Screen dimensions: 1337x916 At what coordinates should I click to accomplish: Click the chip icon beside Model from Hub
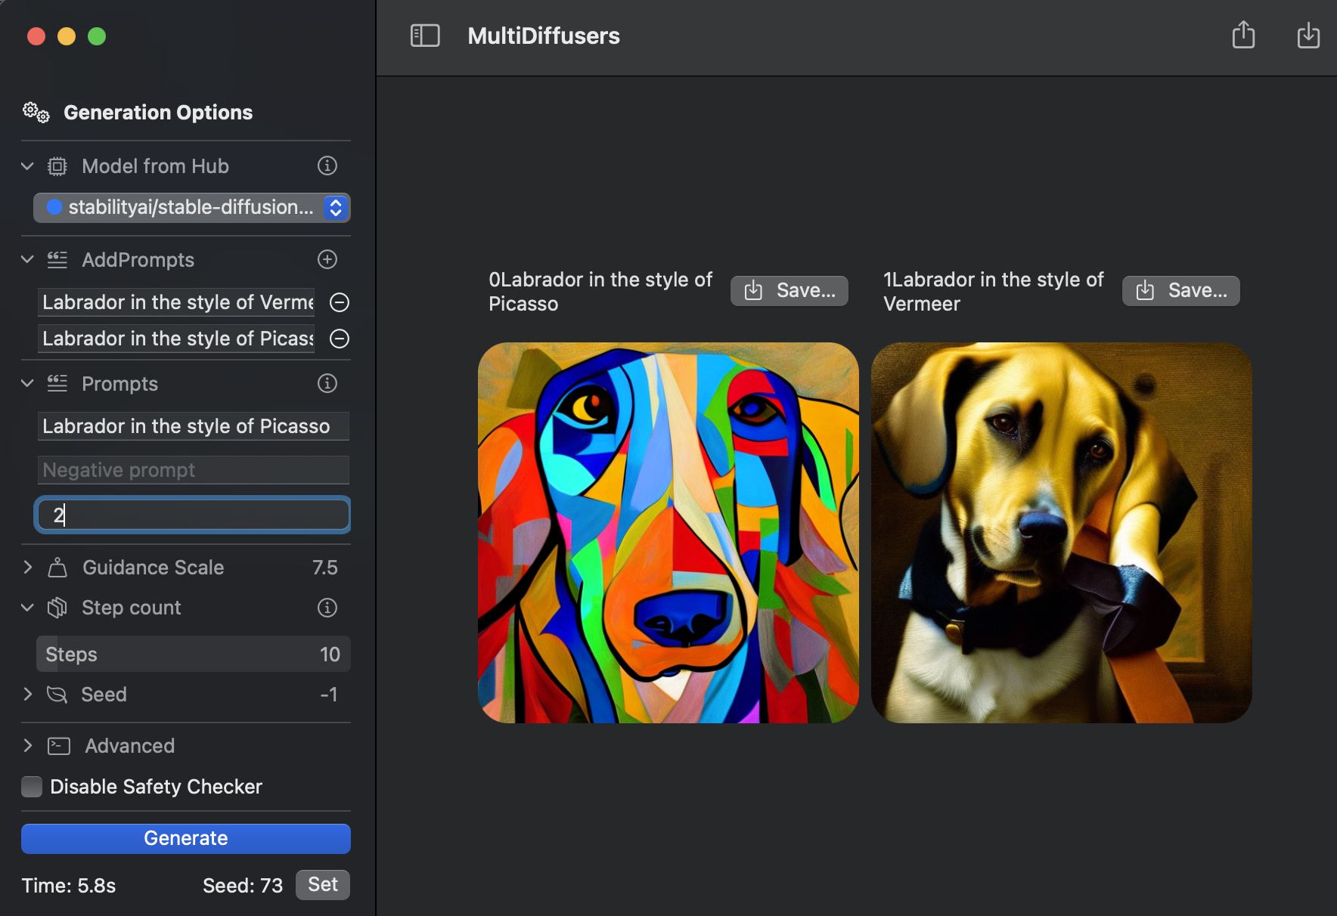[x=57, y=166]
